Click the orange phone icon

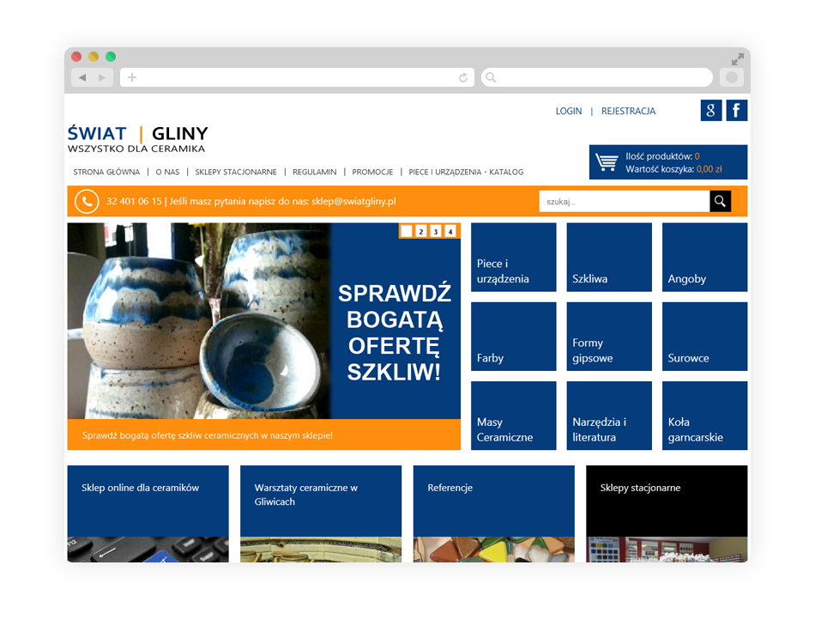87,201
